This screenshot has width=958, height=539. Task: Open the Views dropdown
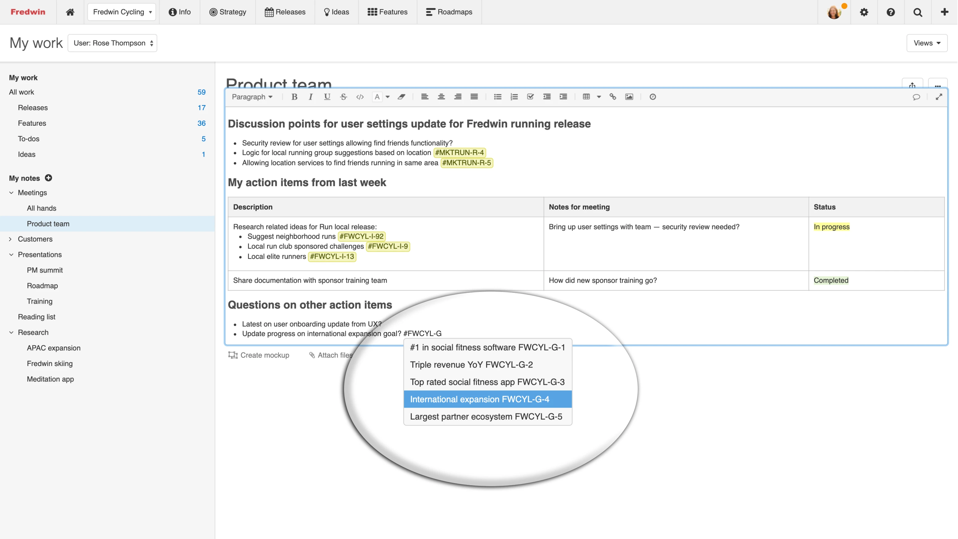[926, 43]
